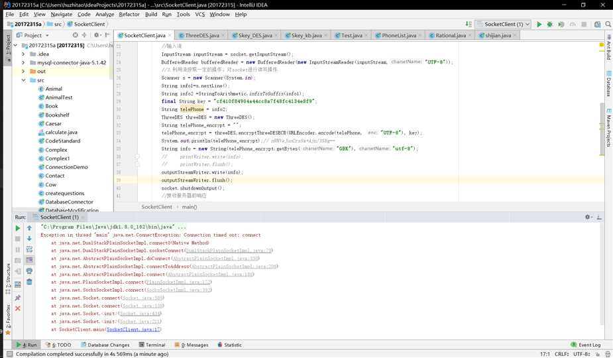This screenshot has height=358, width=613.
Task: Click the Run panel restore layout icon
Action: (18, 285)
